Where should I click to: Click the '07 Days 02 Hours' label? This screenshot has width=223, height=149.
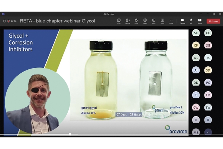129,114
